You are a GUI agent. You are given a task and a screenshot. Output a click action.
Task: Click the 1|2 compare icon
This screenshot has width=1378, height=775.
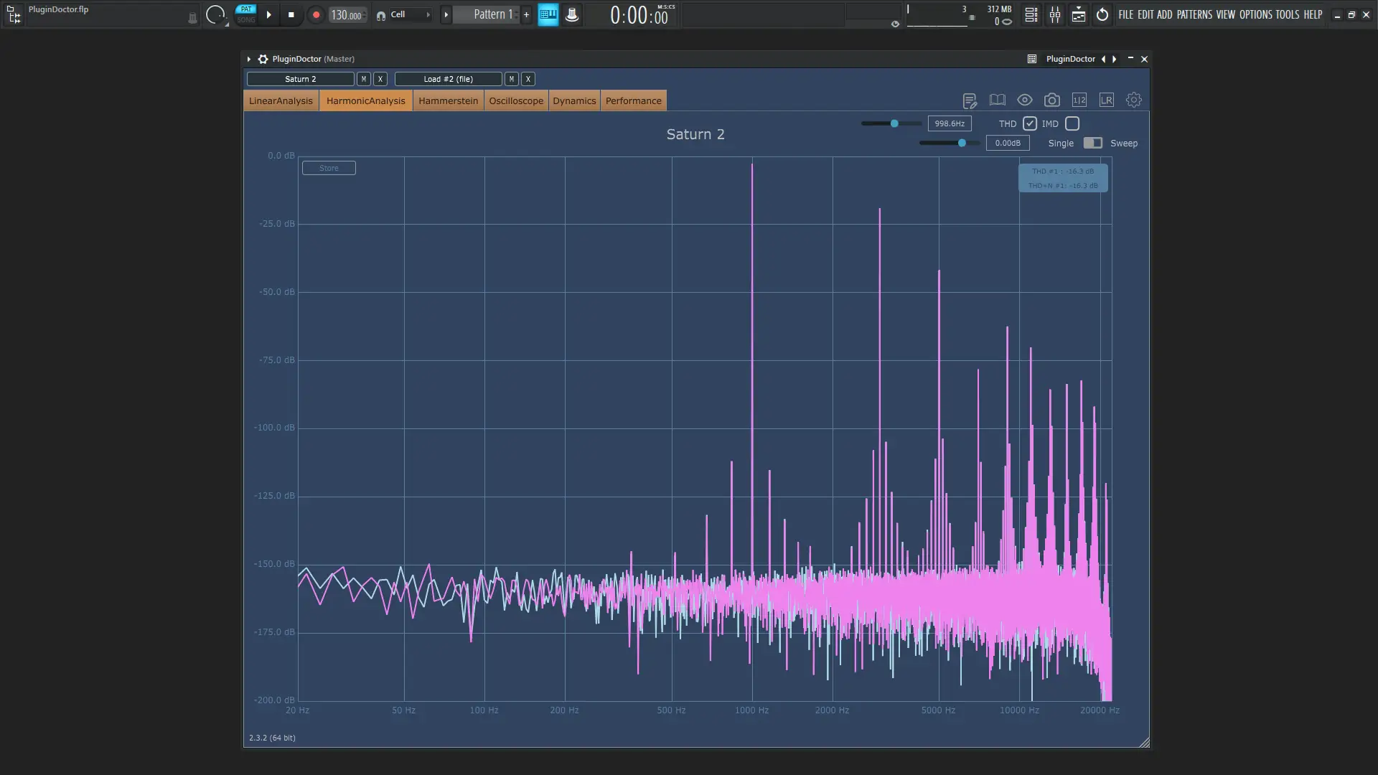point(1079,100)
